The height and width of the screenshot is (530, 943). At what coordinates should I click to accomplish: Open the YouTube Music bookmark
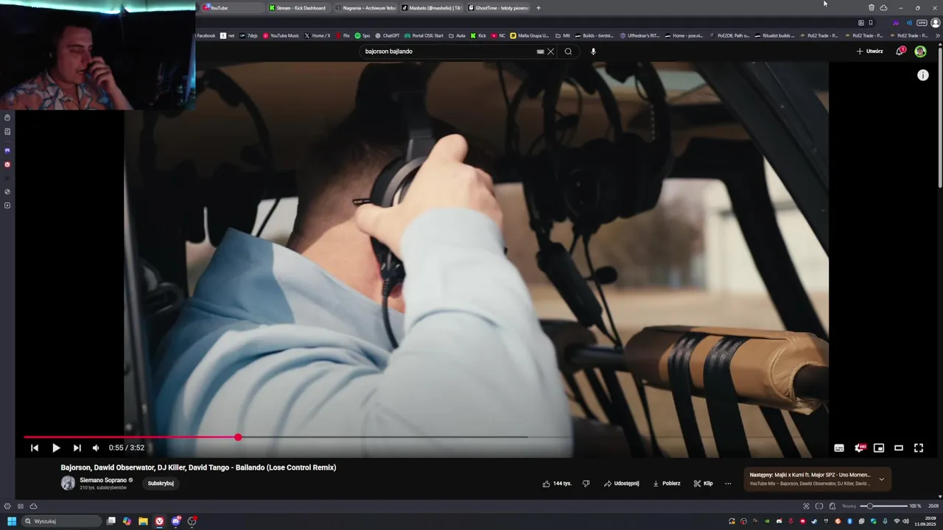point(281,35)
